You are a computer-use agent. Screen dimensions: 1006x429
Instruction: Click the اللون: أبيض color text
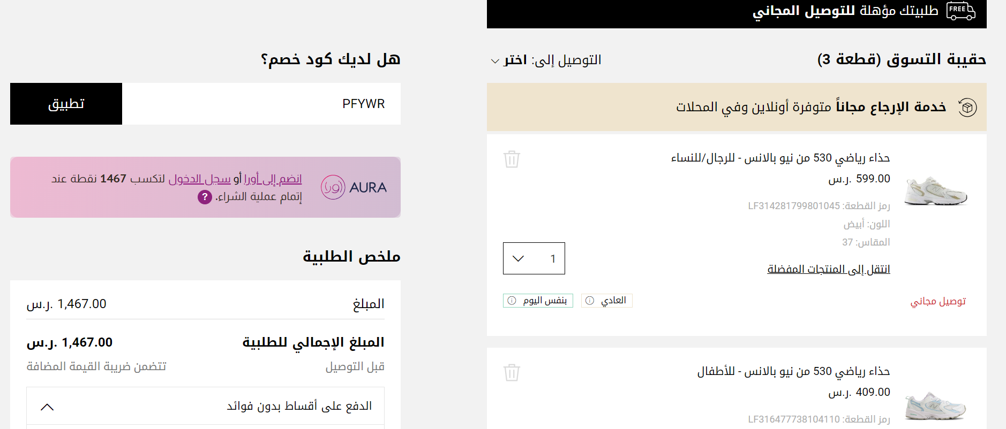click(867, 224)
